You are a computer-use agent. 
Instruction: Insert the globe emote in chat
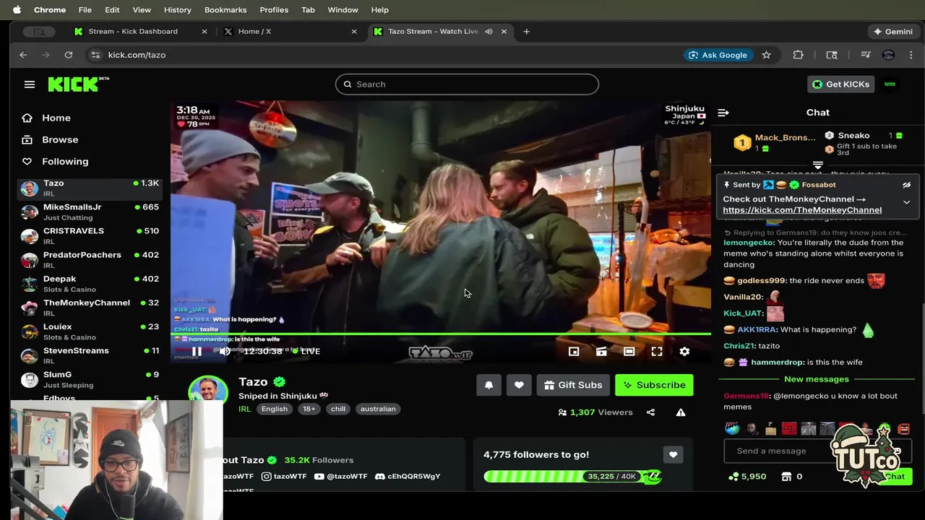(733, 429)
